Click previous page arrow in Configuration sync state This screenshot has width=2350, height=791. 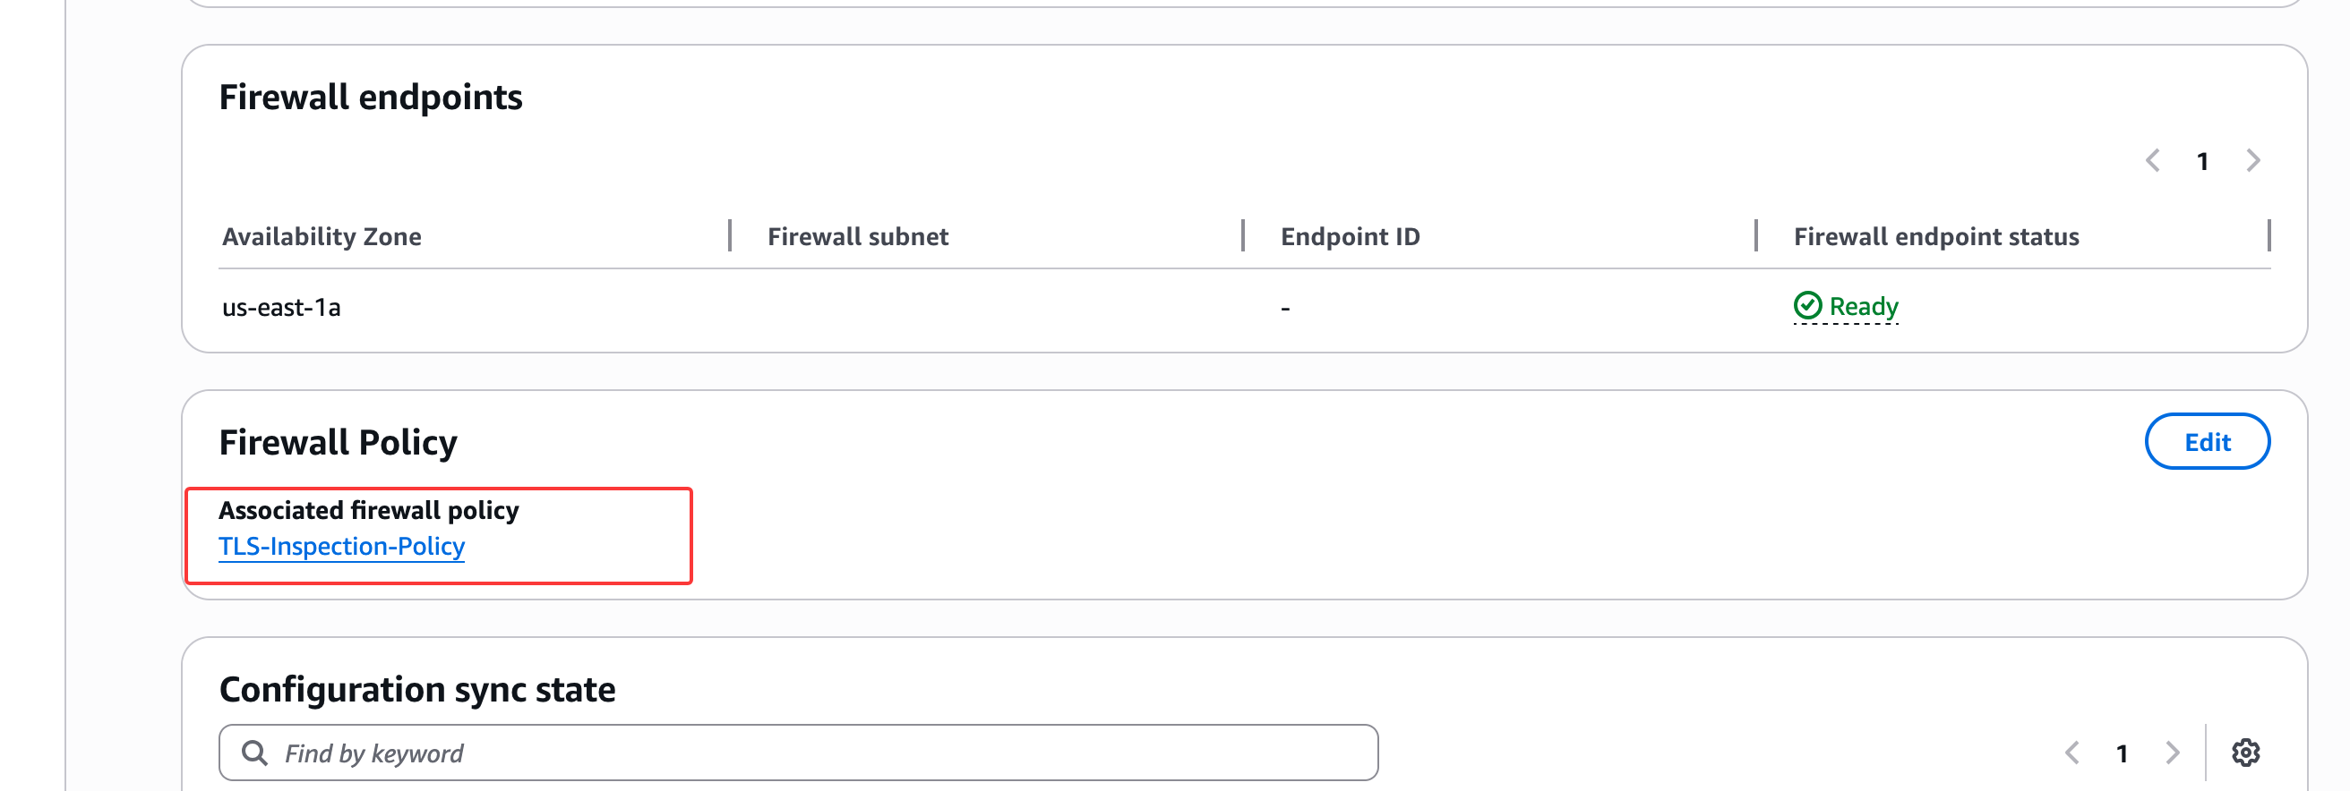[2071, 753]
